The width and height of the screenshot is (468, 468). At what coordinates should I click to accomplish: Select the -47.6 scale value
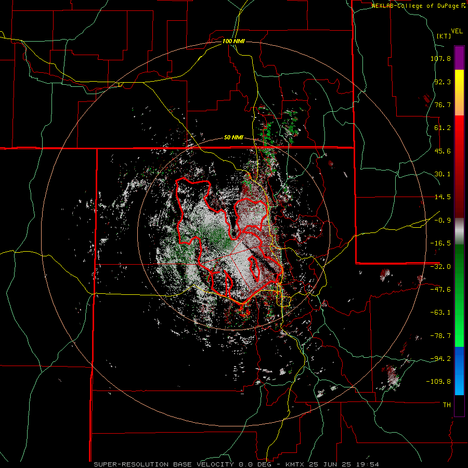point(440,290)
